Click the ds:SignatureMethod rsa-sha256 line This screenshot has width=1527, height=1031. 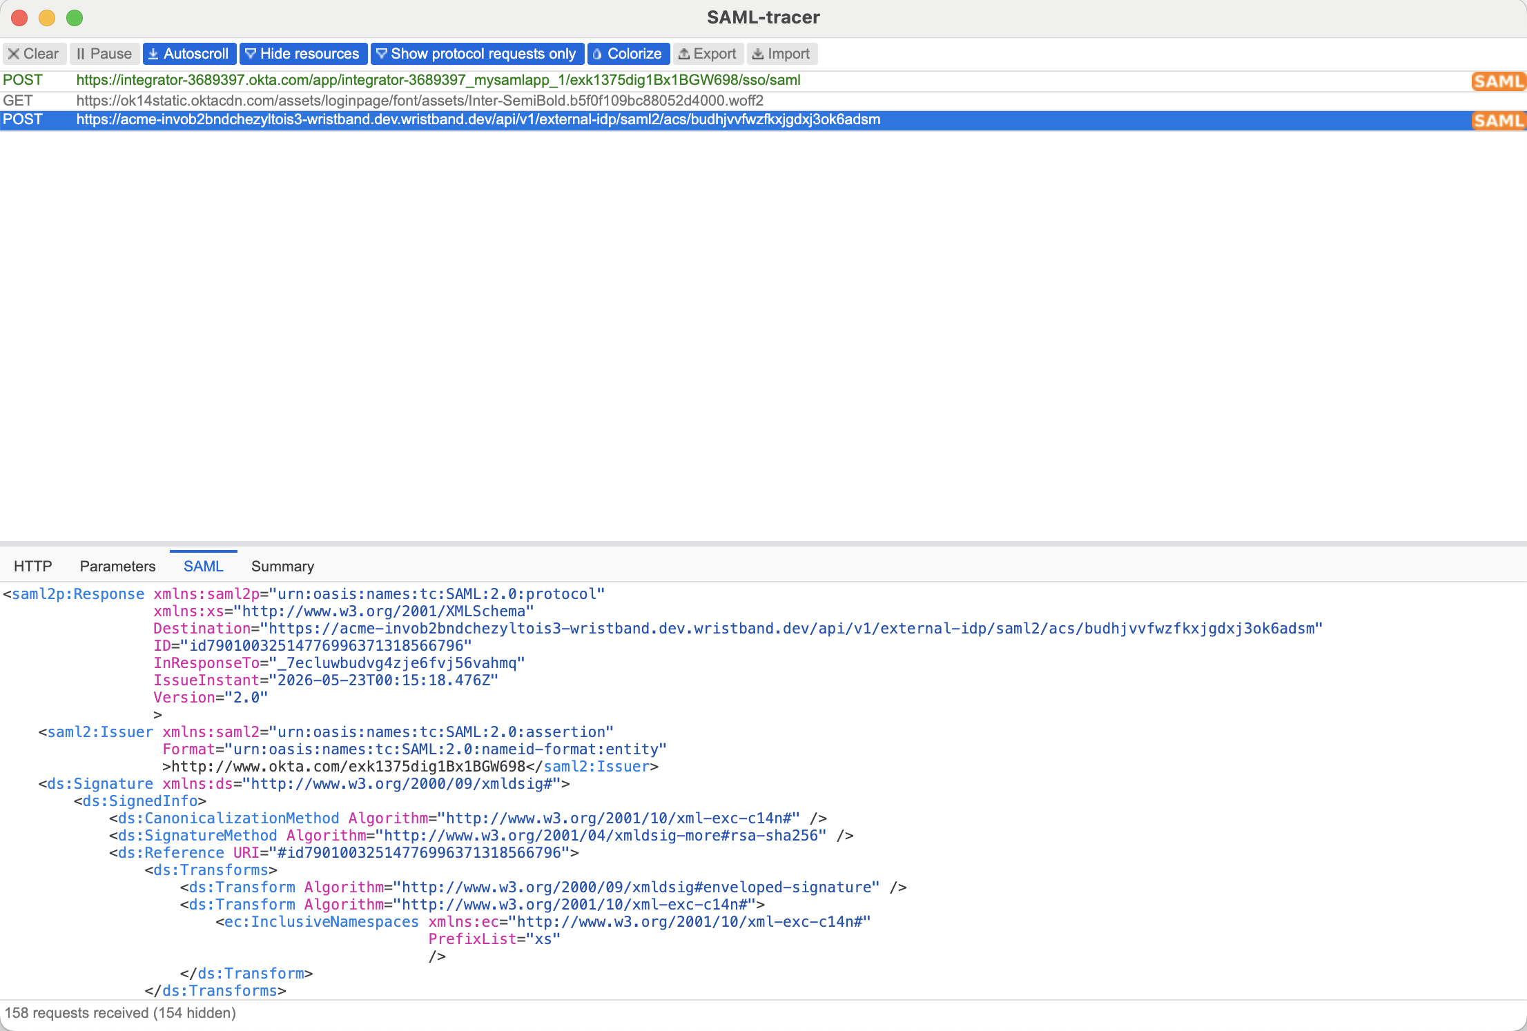click(481, 836)
